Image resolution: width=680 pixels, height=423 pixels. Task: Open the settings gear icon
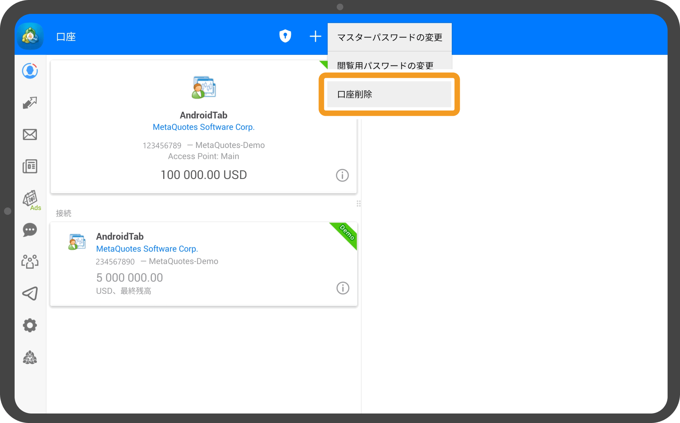click(30, 325)
